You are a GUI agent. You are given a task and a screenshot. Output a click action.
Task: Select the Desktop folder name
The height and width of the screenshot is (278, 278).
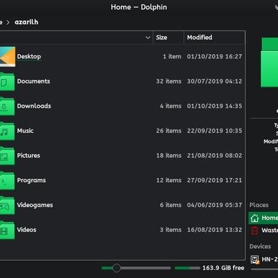click(29, 56)
